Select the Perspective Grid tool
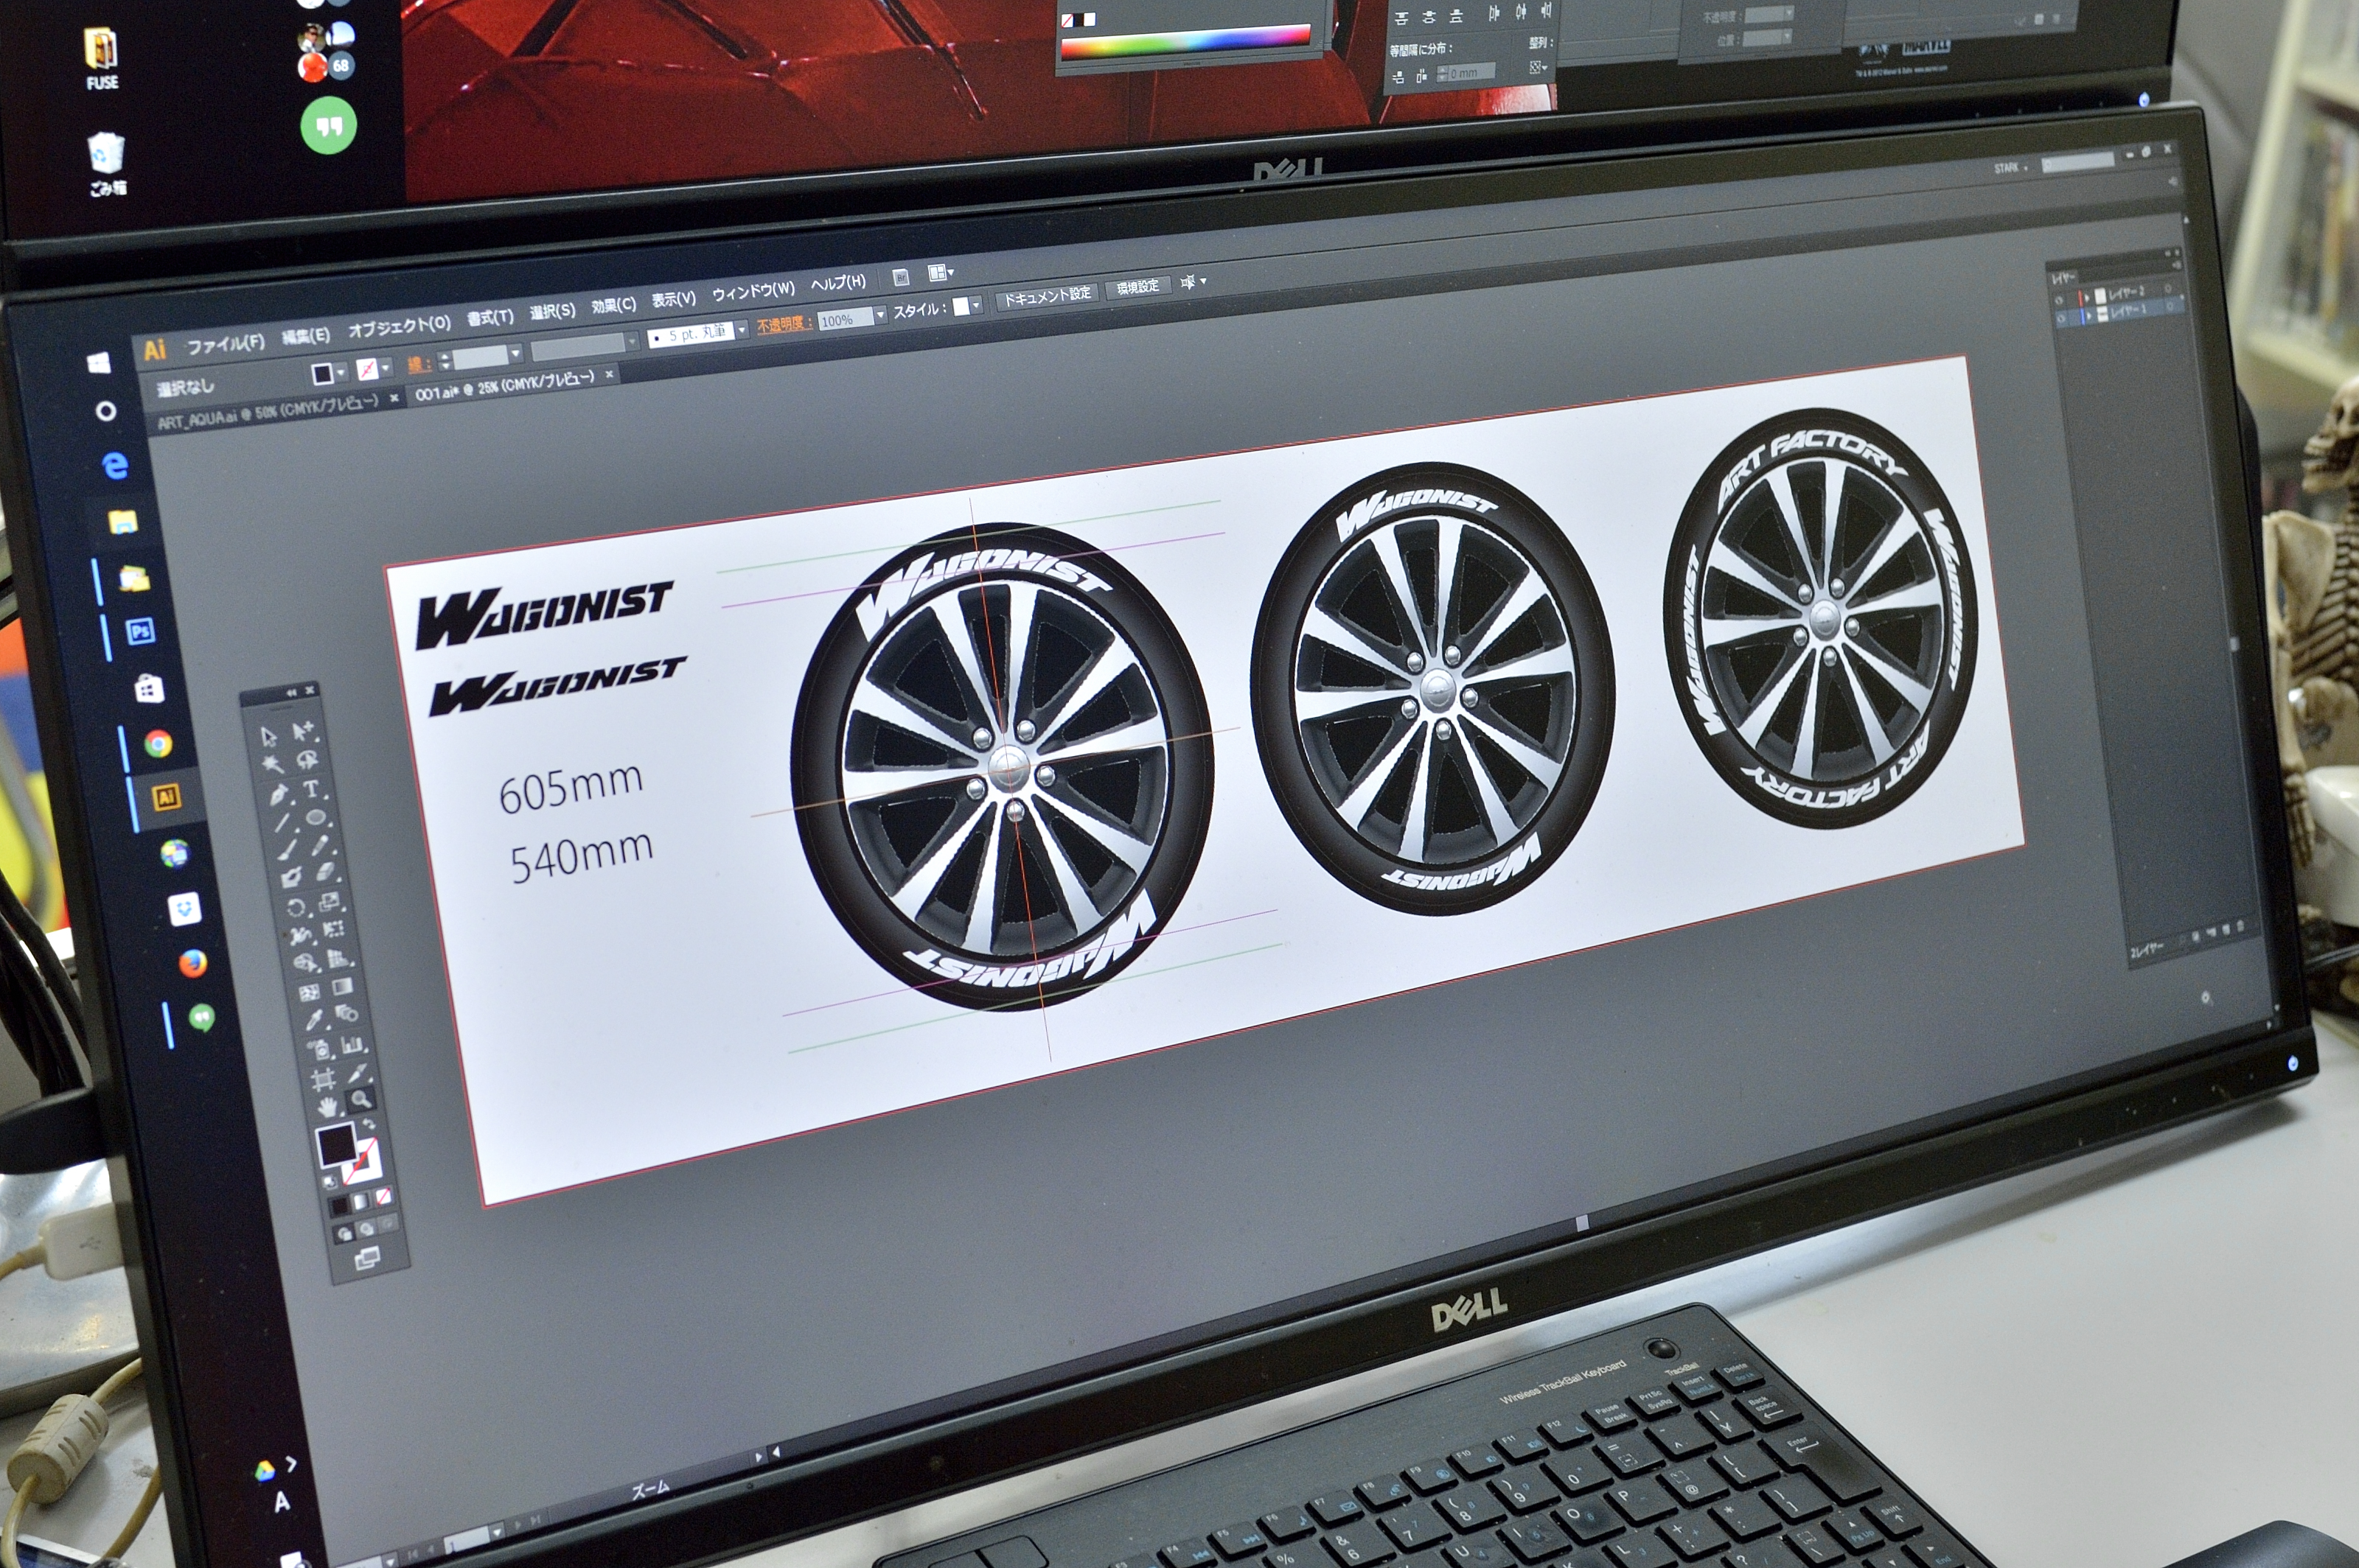This screenshot has width=2359, height=1568. pos(337,958)
